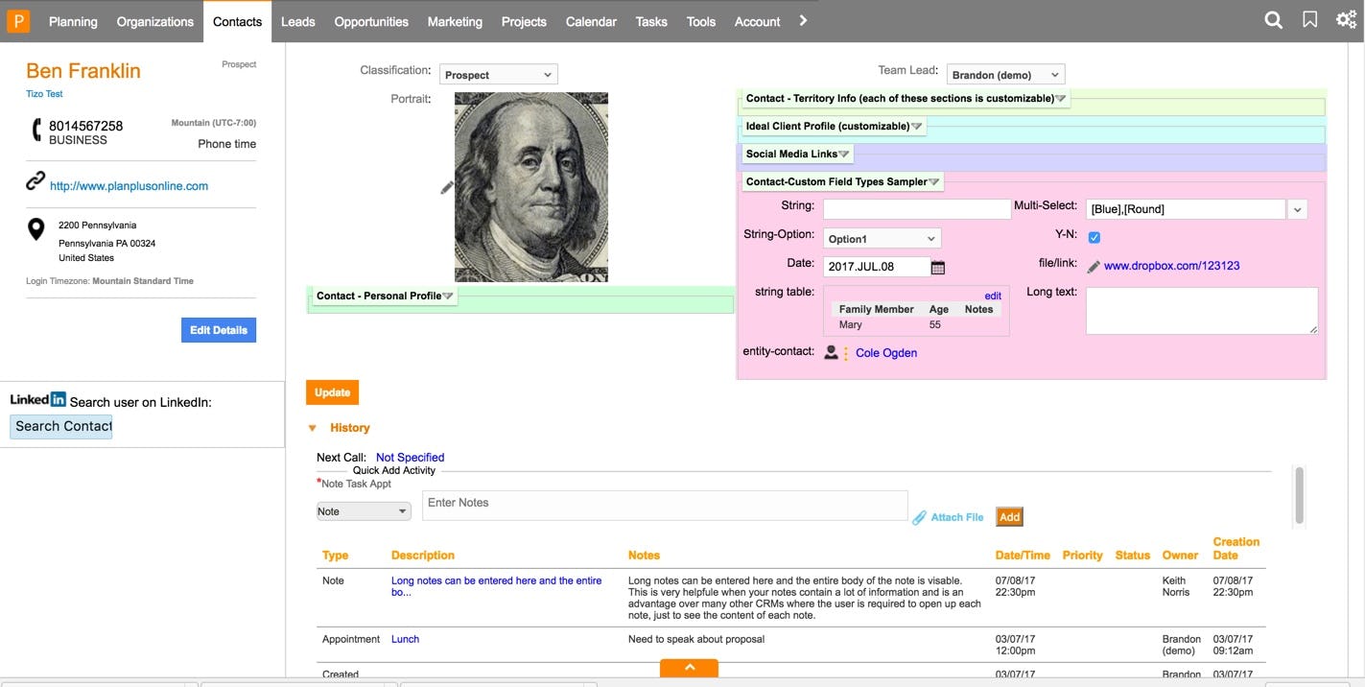The height and width of the screenshot is (687, 1365).
Task: Open the Classification Prospect dropdown
Action: point(498,73)
